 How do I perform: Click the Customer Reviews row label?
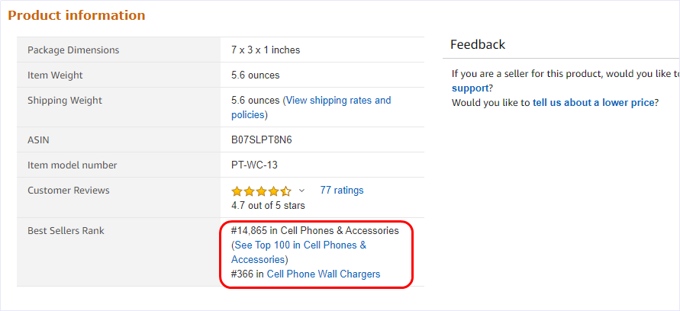tap(69, 191)
